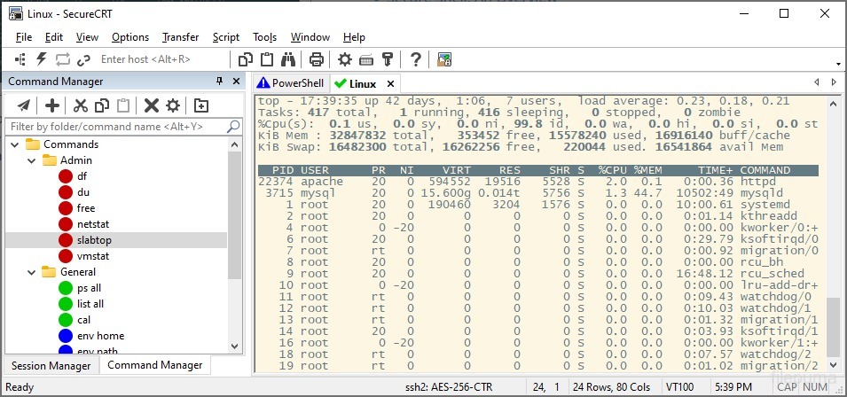The image size is (847, 397).
Task: Select the netstat command
Action: (92, 224)
